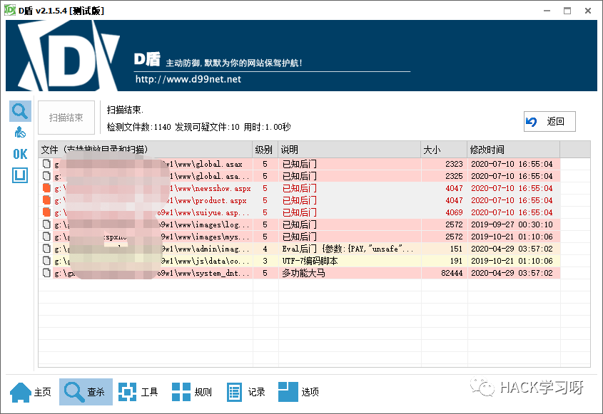Click the 检测文件数:1140 status text
Image resolution: width=603 pixels, height=414 pixels.
point(139,127)
